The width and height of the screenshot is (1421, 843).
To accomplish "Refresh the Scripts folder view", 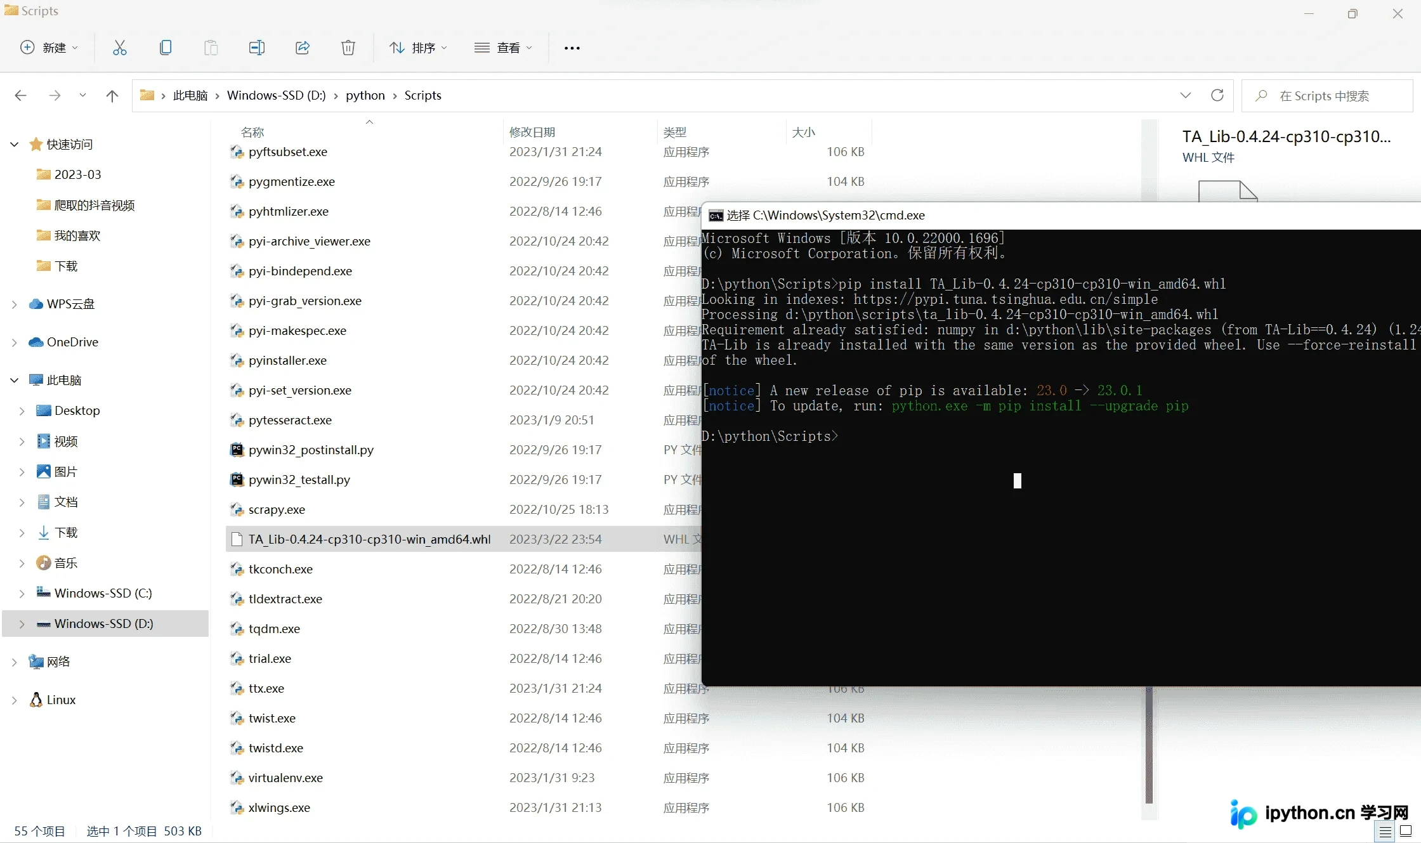I will 1217,95.
